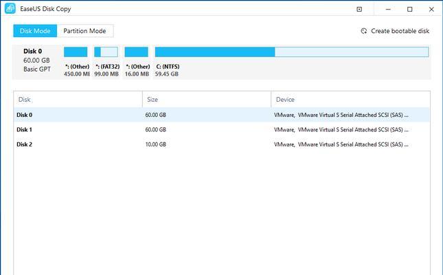Open the title bar menu icon button
The height and width of the screenshot is (275, 443).
(x=359, y=10)
